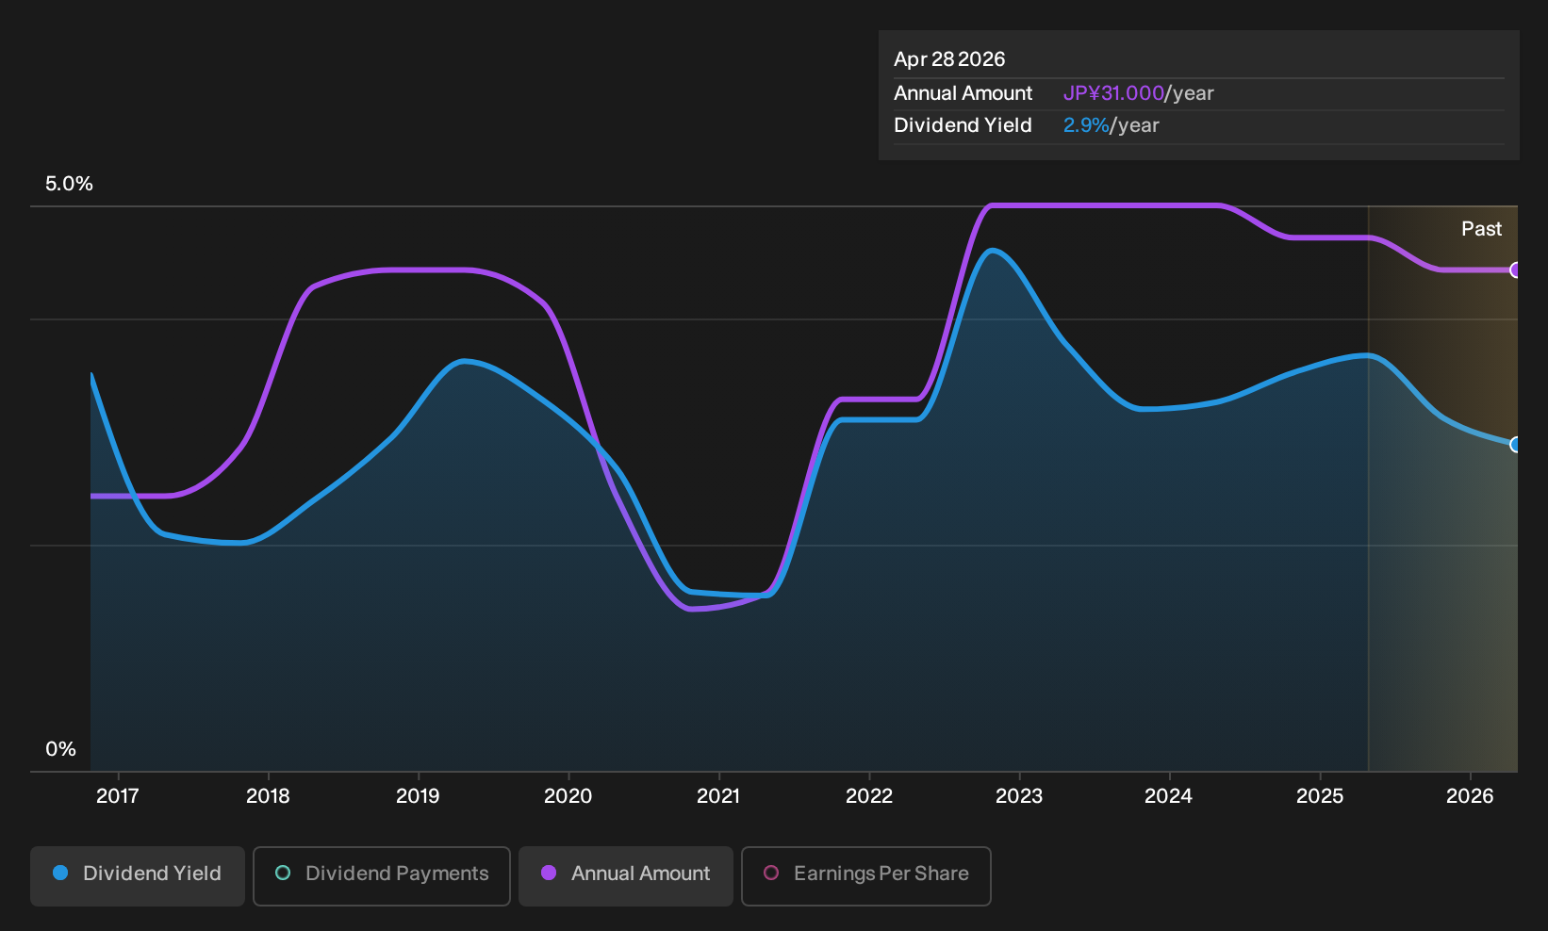Click the 0% y-axis label
This screenshot has width=1548, height=931.
[x=60, y=749]
